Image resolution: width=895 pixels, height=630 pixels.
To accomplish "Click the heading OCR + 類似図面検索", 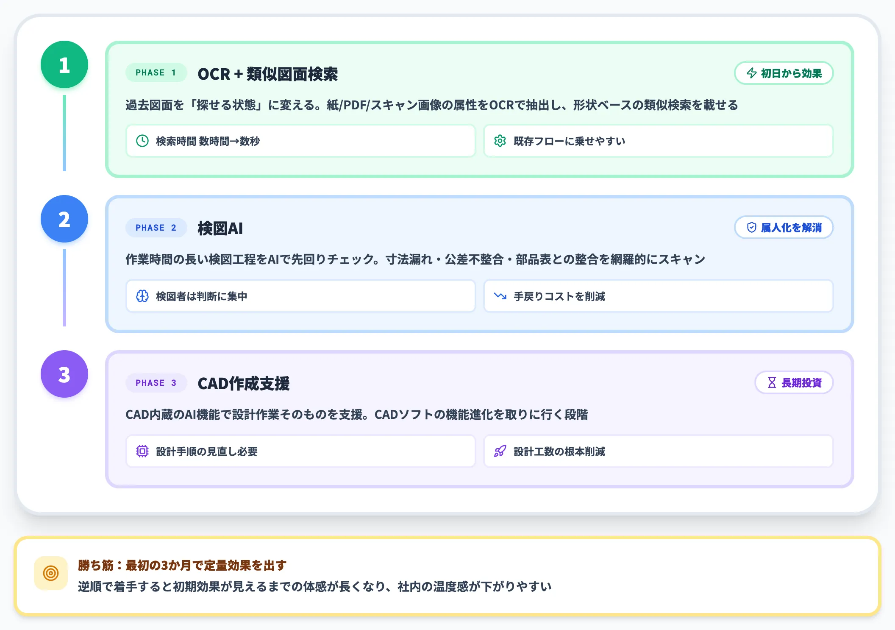I will 268,74.
